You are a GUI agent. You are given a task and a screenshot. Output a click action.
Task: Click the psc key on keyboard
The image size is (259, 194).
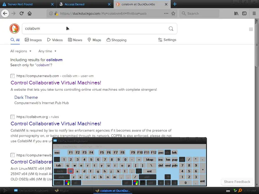(161, 152)
